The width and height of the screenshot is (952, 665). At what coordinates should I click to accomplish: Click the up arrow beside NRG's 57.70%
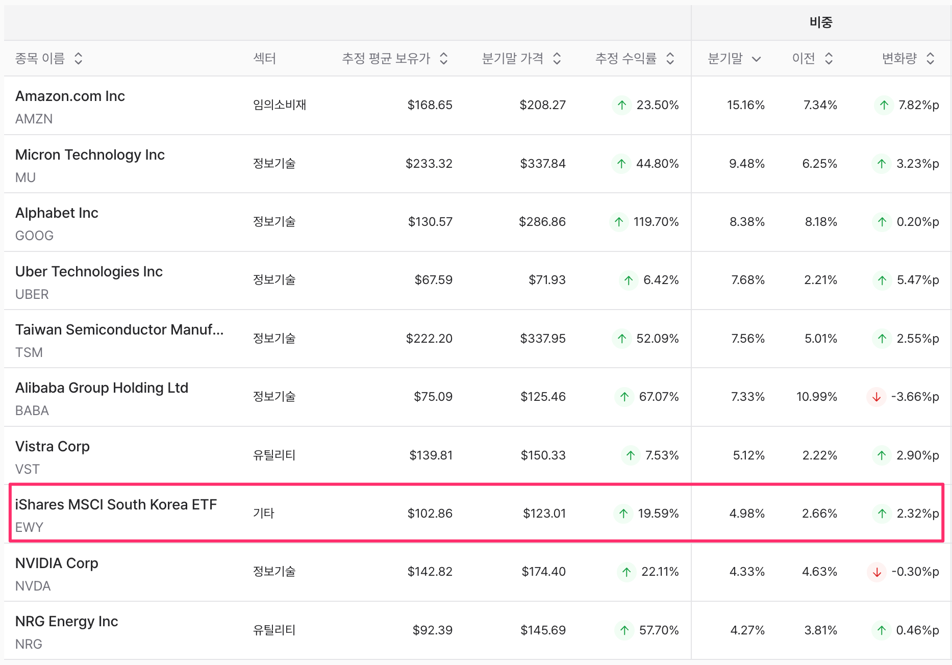tap(624, 630)
